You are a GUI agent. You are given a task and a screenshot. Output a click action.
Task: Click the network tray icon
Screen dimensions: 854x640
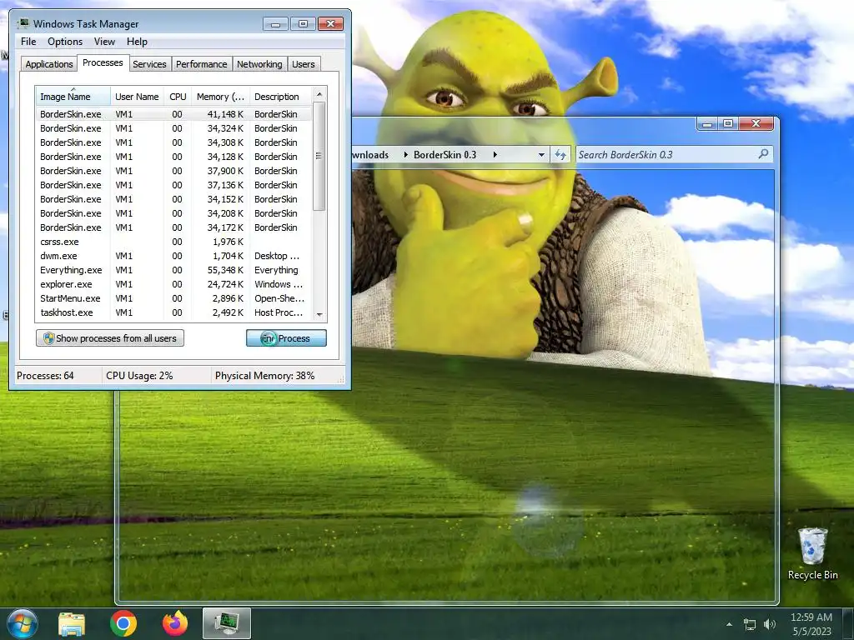[x=750, y=624]
